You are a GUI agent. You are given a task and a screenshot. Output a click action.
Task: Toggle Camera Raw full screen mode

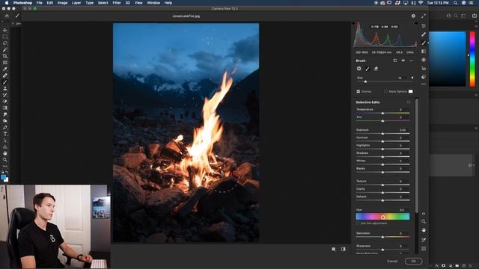click(424, 16)
